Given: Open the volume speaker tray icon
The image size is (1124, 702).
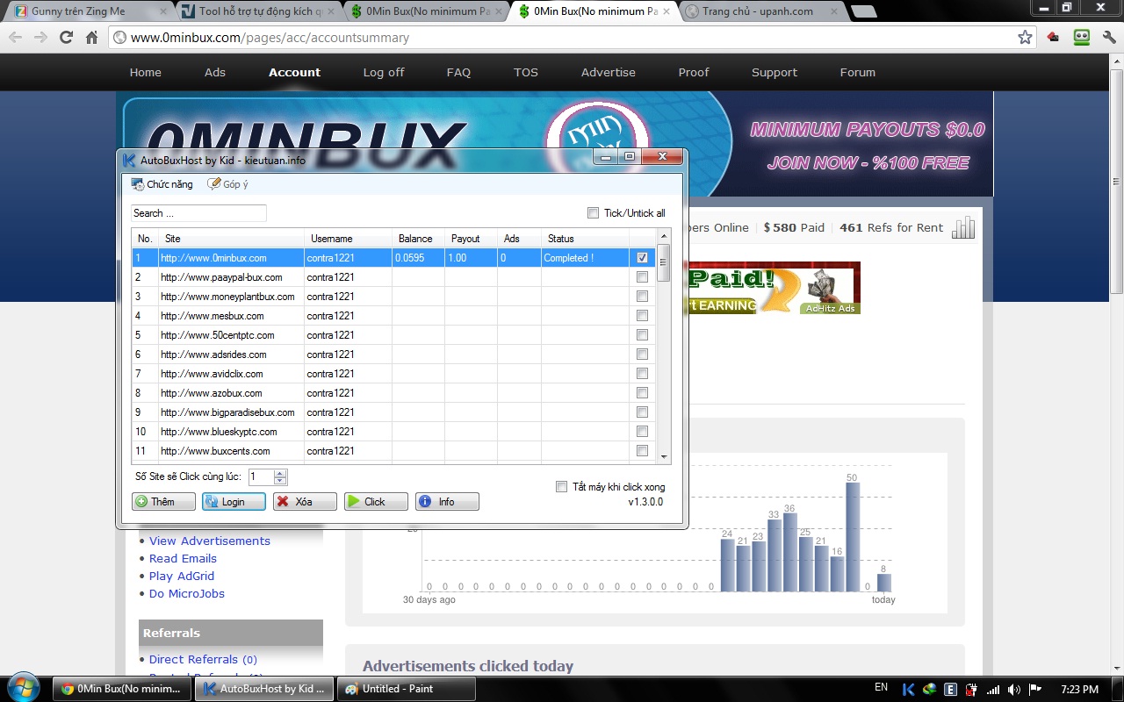Looking at the screenshot, I should point(1014,689).
